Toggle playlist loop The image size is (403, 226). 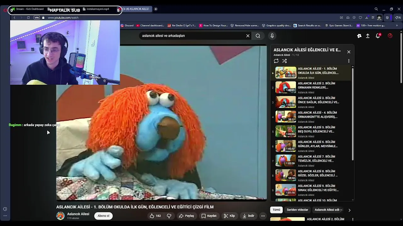[276, 61]
